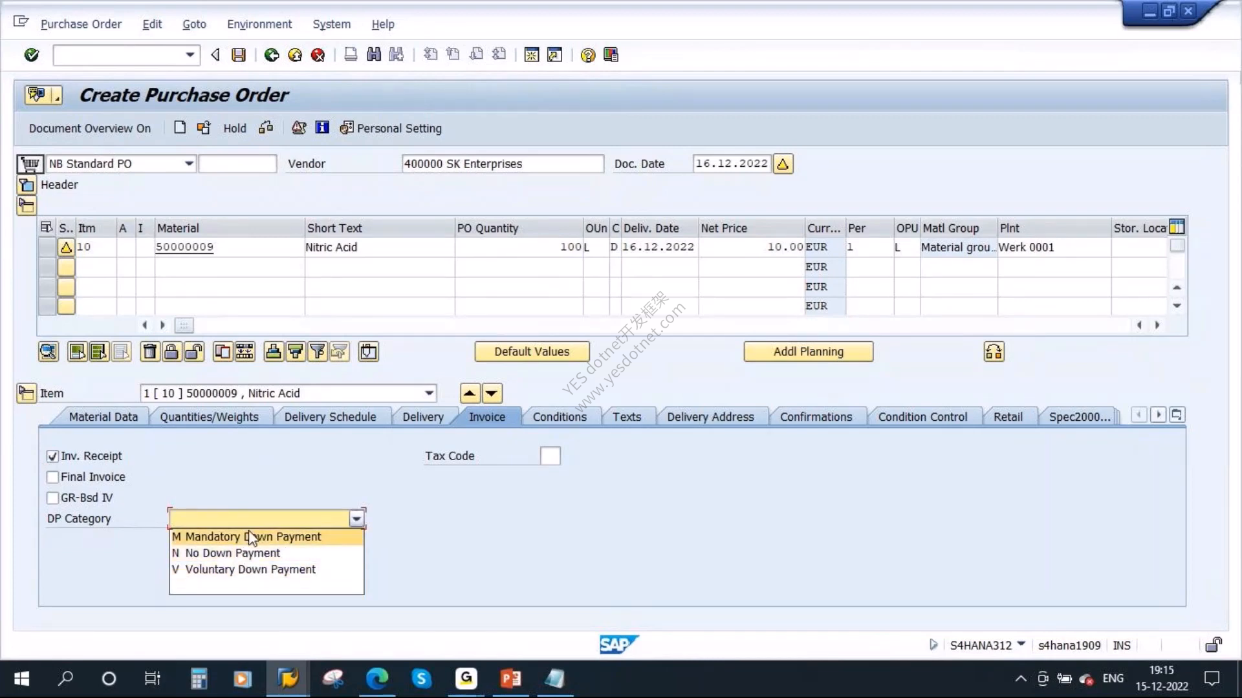Viewport: 1242px width, 698px height.
Task: Click the Print icon in toolbar
Action: click(x=351, y=55)
